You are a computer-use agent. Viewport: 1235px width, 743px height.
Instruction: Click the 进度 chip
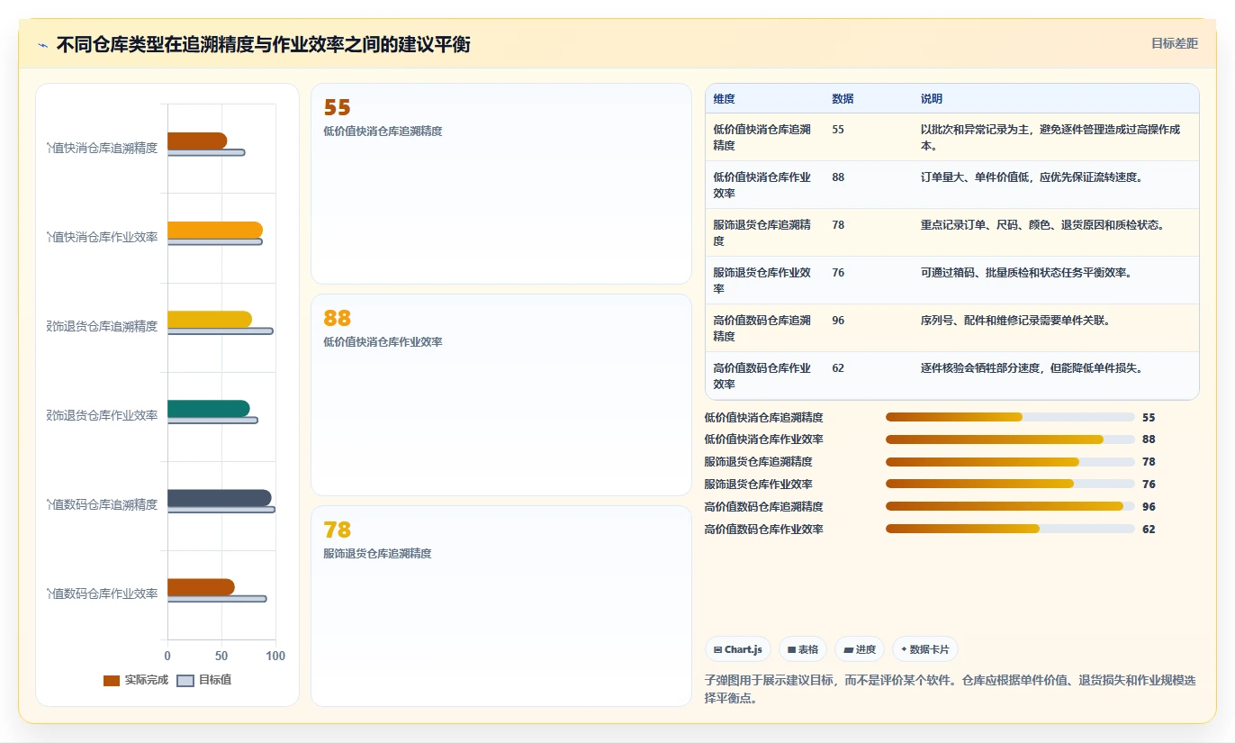860,649
